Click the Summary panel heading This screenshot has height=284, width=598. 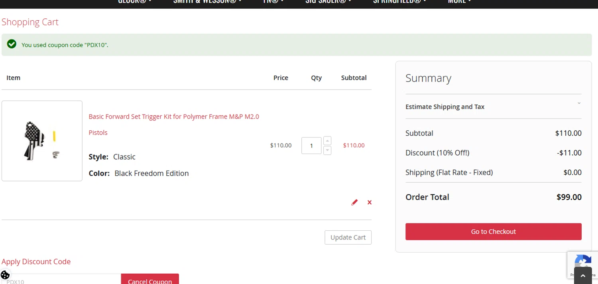click(428, 78)
